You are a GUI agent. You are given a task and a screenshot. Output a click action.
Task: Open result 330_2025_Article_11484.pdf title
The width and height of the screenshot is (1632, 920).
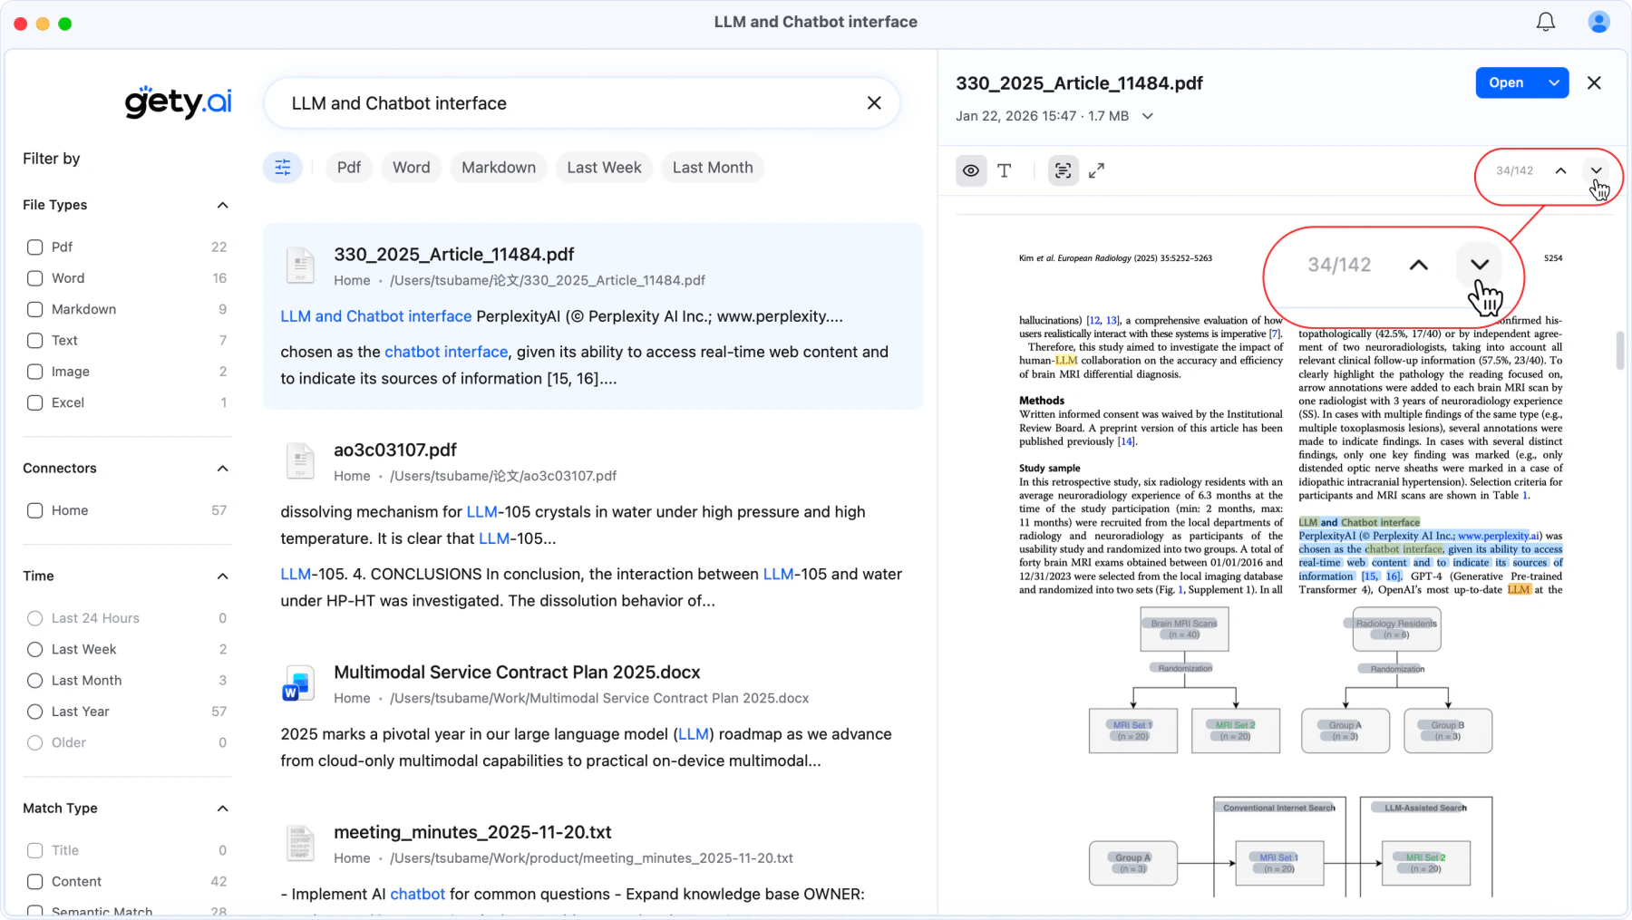454,255
